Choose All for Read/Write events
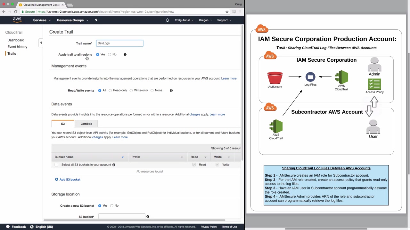Screen dimensions: 410x230 coord(100,90)
